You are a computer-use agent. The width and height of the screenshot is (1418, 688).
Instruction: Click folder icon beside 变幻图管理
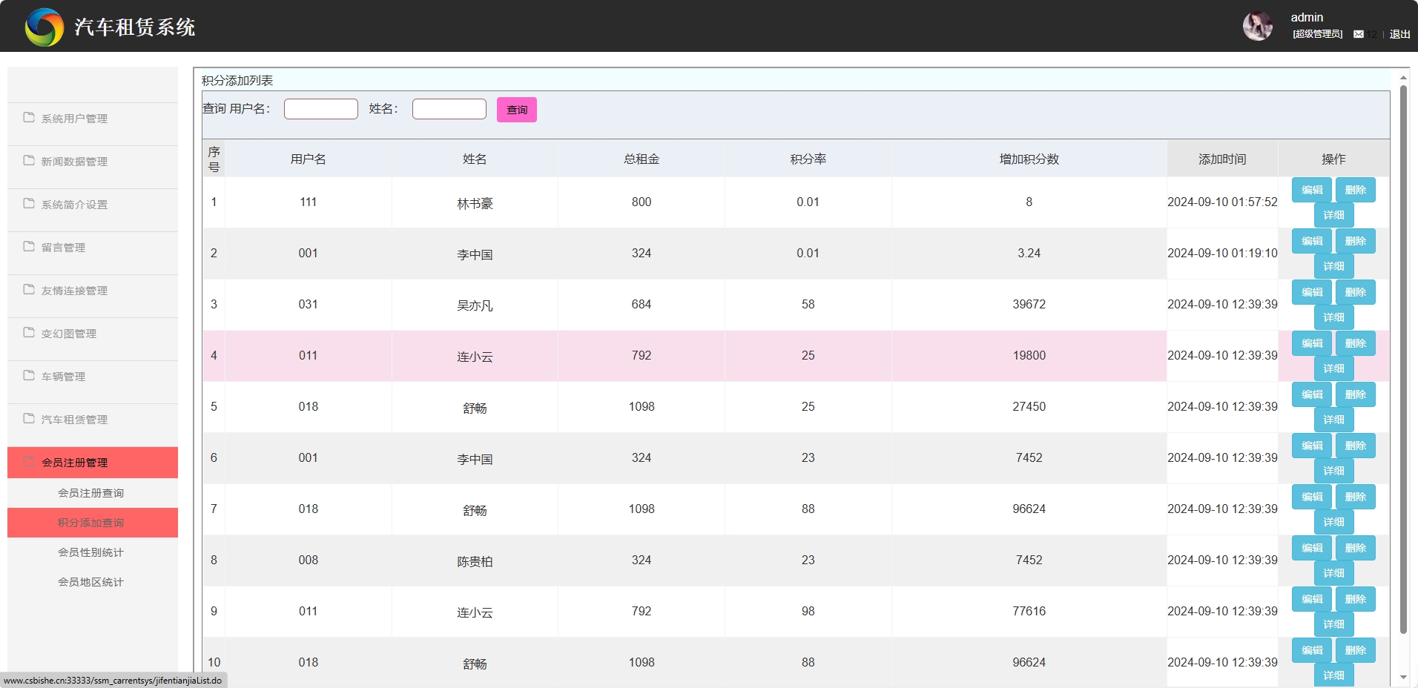tap(29, 333)
